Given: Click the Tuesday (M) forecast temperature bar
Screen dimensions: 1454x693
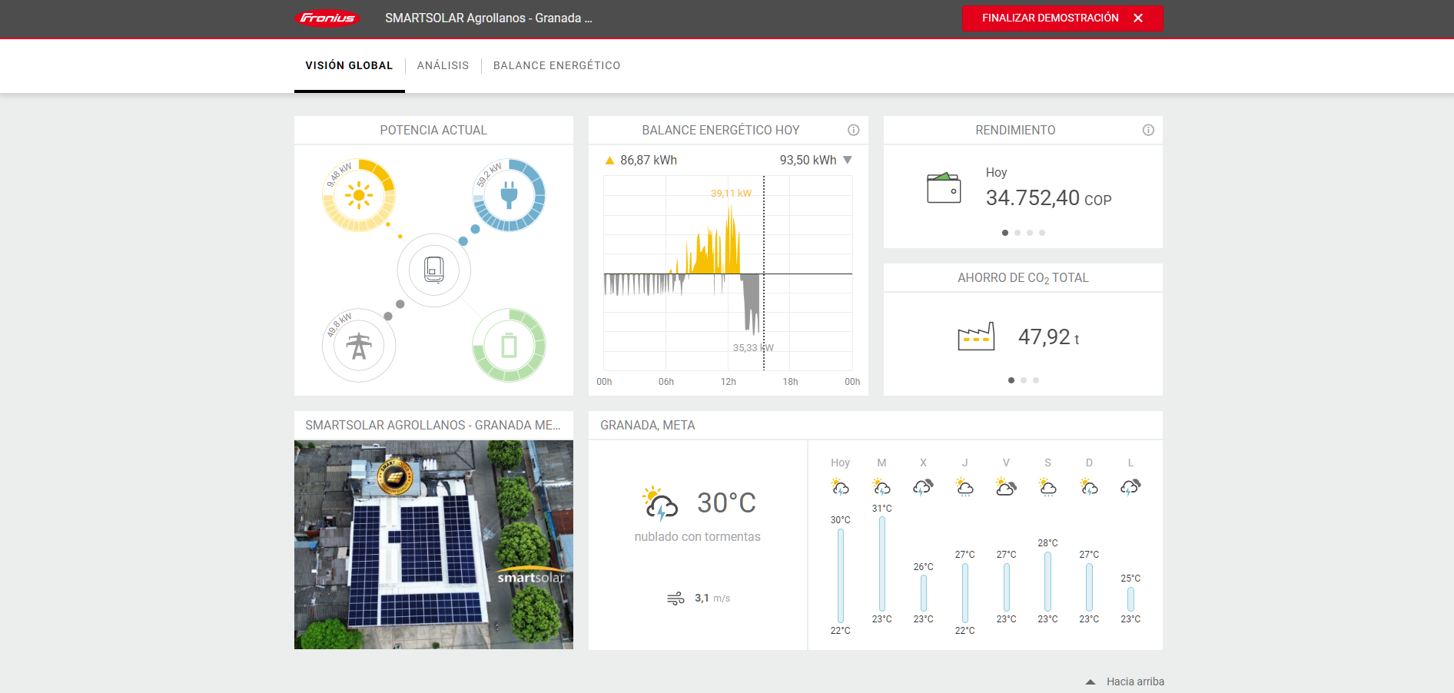Looking at the screenshot, I should pyautogui.click(x=881, y=563).
